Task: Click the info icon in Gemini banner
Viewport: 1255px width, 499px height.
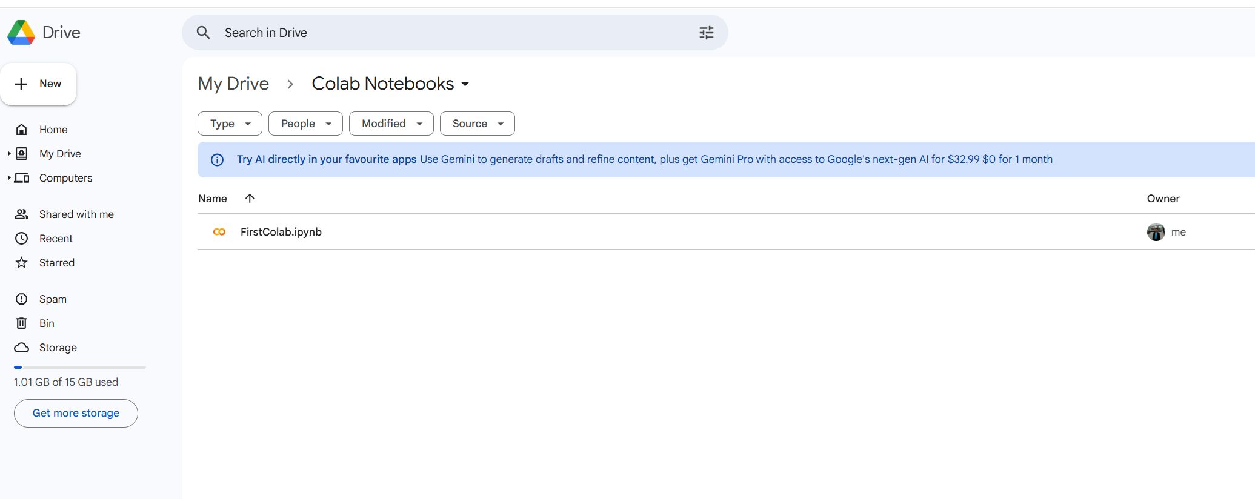Action: pos(217,160)
